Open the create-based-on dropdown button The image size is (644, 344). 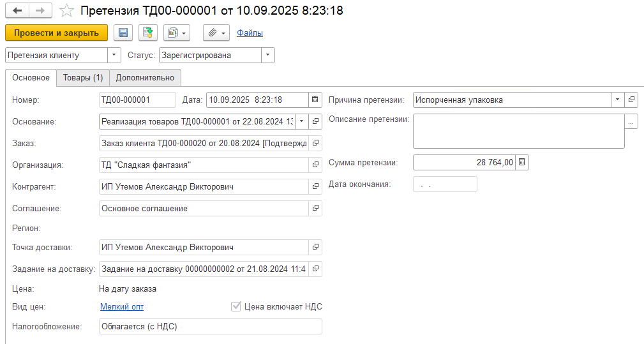pos(177,33)
